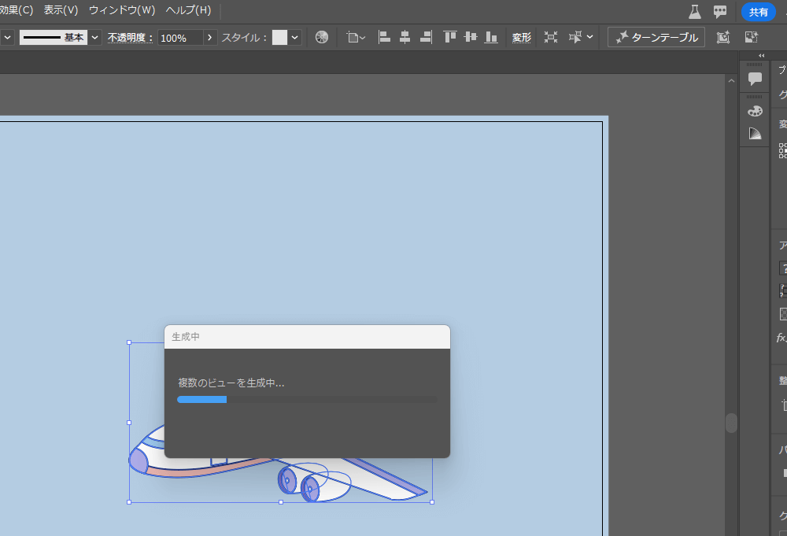This screenshot has width=787, height=536.
Task: Open the comments panel icon in dock
Action: (x=755, y=79)
